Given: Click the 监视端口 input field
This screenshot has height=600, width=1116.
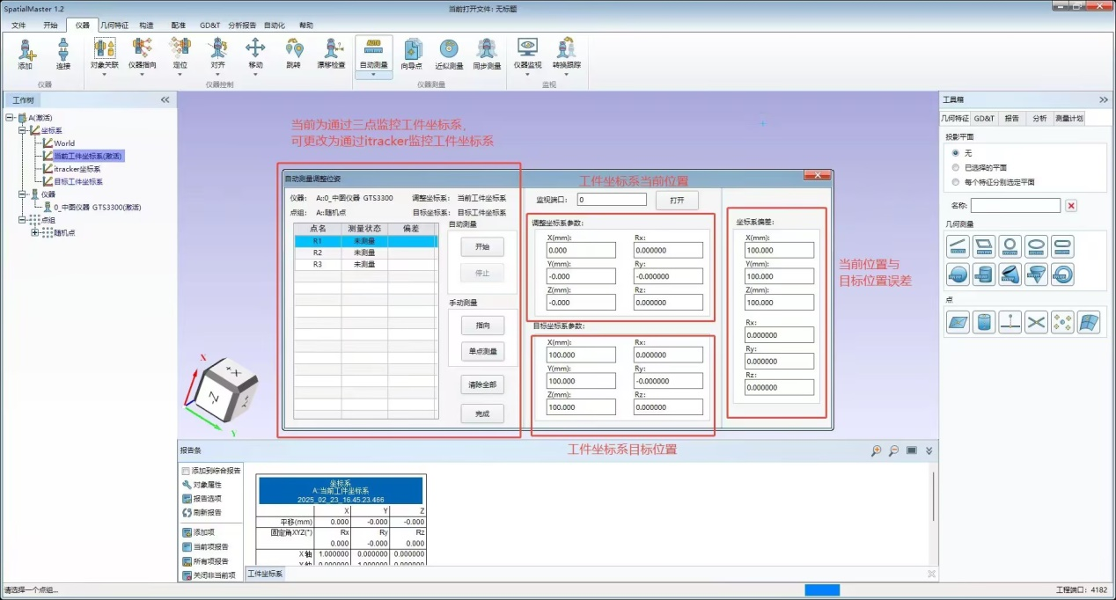Looking at the screenshot, I should [612, 200].
